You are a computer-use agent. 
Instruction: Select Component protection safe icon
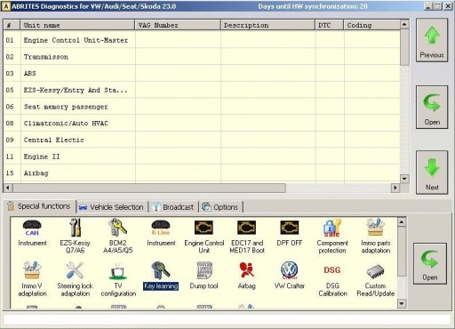(x=332, y=237)
